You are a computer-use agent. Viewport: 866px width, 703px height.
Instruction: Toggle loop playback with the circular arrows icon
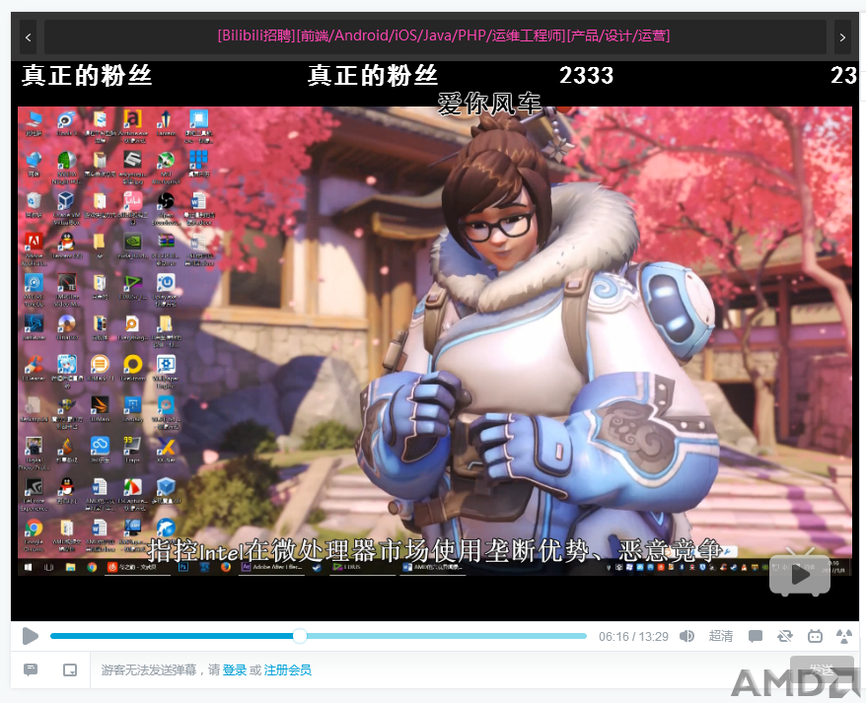(x=785, y=636)
